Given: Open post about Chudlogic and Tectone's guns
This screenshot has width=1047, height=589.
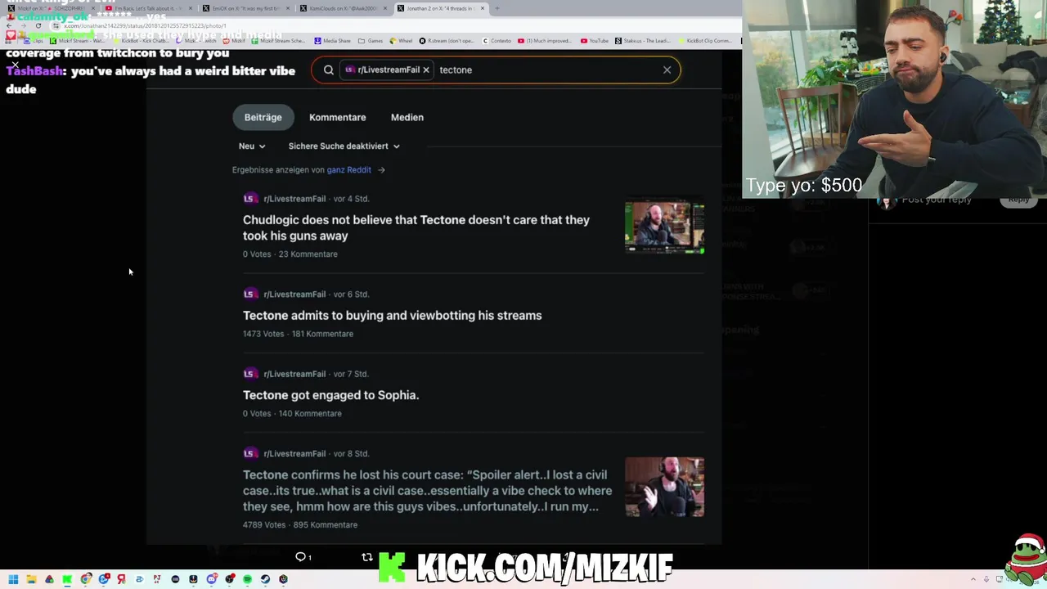Looking at the screenshot, I should 416,227.
